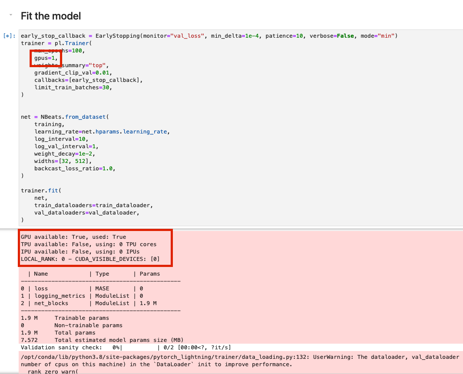Click log_interval=10 line
Image resolution: width=463 pixels, height=374 pixels.
[61, 139]
